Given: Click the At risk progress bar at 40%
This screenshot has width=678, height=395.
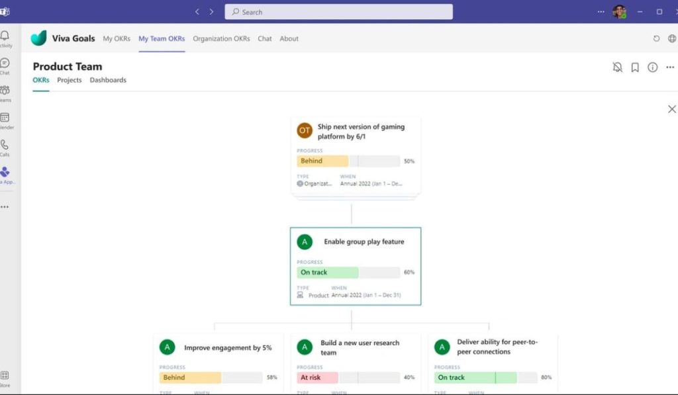Looking at the screenshot, I should click(348, 377).
